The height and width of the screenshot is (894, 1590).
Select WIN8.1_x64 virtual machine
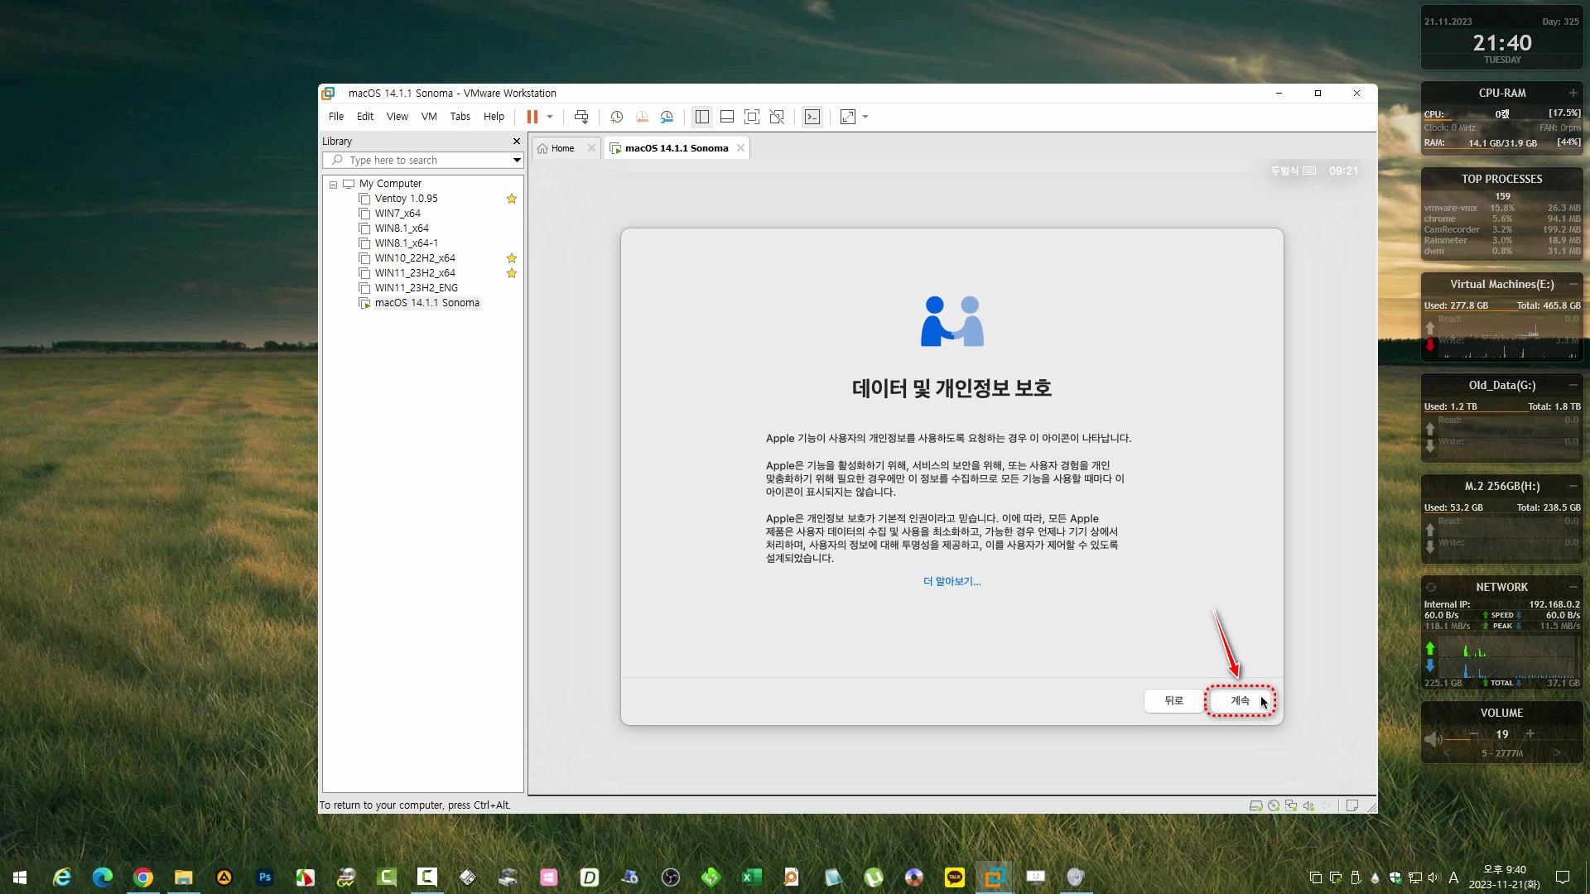pyautogui.click(x=402, y=228)
